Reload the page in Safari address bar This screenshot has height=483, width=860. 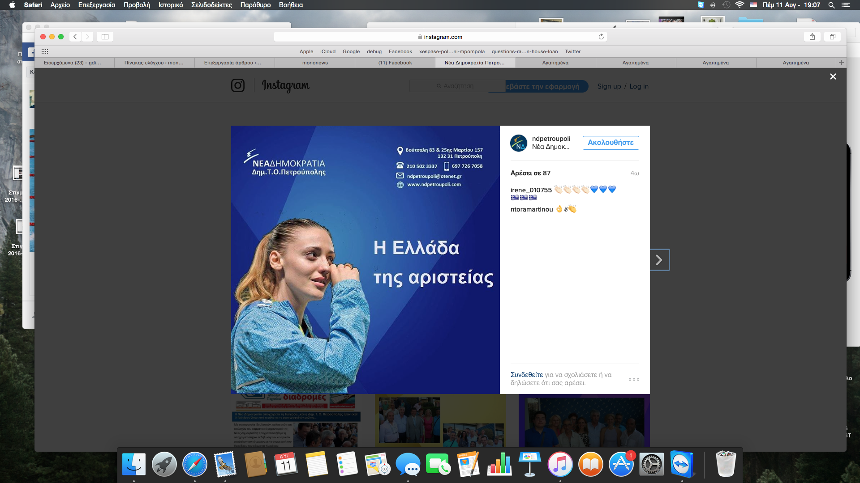[x=601, y=37]
